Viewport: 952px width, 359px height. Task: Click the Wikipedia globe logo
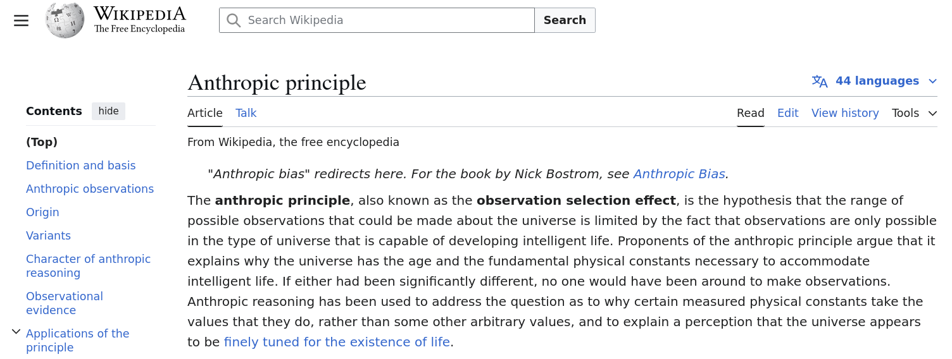[65, 20]
